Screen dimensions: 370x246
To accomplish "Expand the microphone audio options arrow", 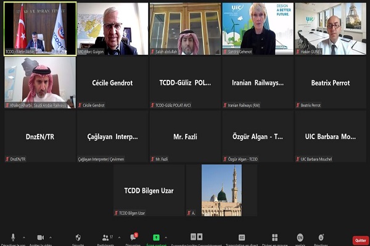I will pos(23,237).
